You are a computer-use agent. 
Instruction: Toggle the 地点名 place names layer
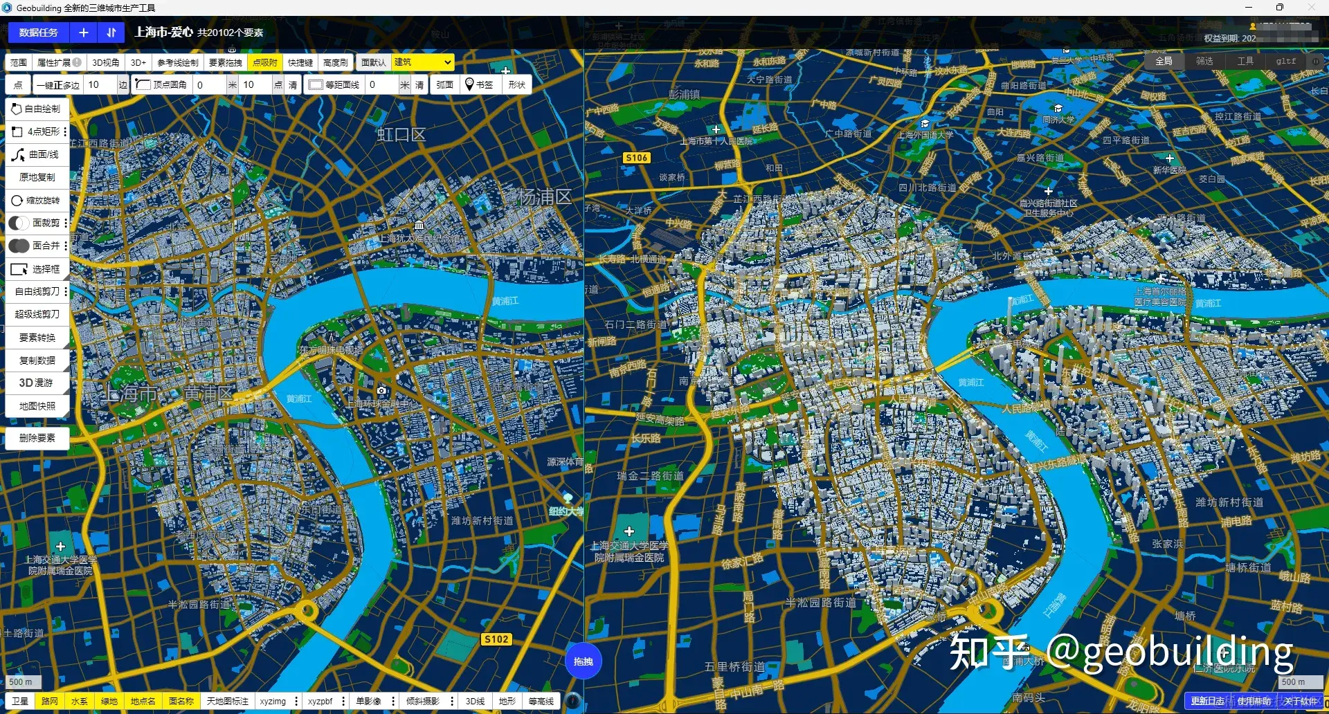143,701
